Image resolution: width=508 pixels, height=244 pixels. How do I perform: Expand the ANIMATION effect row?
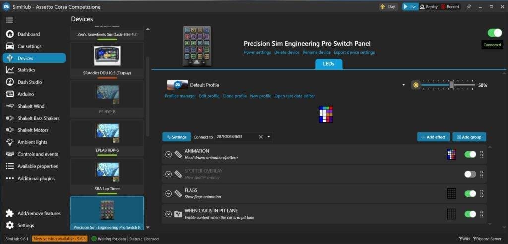[x=168, y=154]
